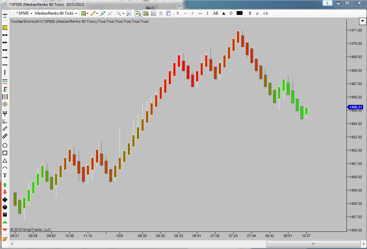Open the Indicators line-chart icon
The image size is (367, 249).
pyautogui.click(x=153, y=13)
